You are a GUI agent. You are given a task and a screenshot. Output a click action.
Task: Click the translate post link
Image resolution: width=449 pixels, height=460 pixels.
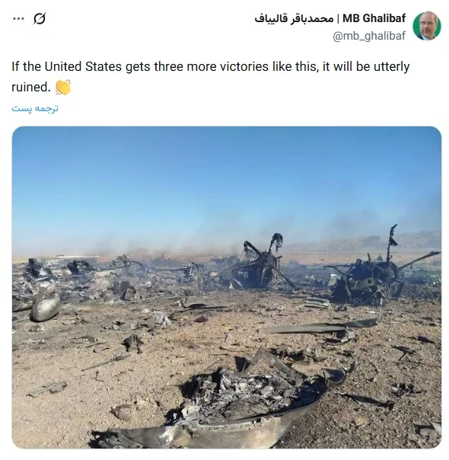click(x=35, y=108)
